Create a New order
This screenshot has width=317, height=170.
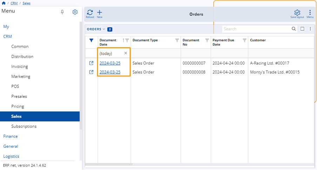coord(100,14)
